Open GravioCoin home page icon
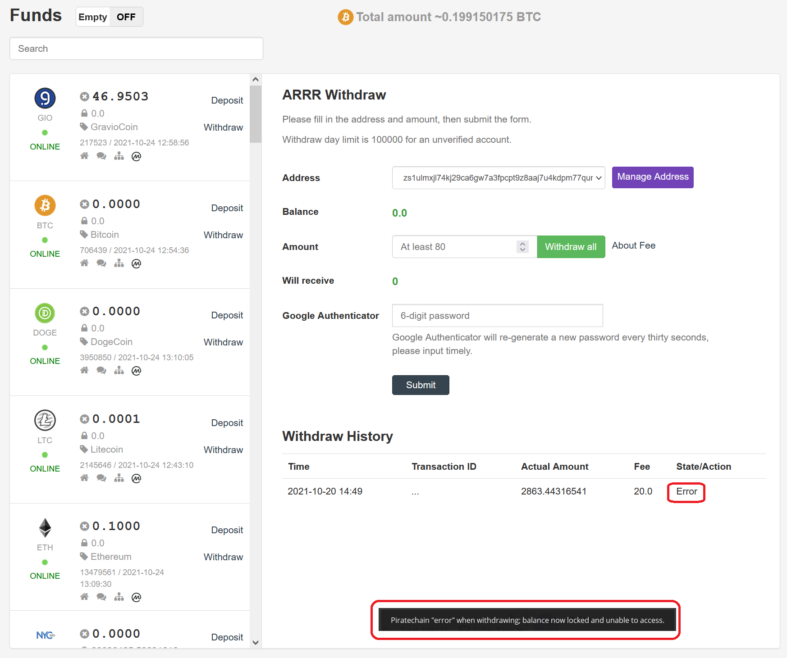Viewport: 787px width, 658px height. (x=84, y=156)
